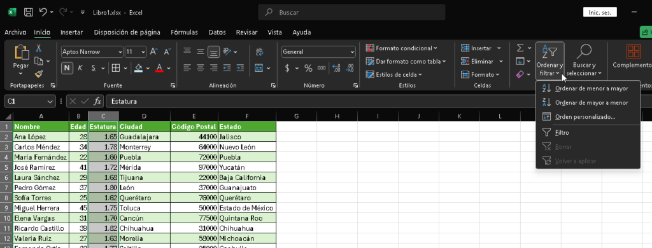Switch to the Fórmulas tab
The image size is (652, 248).
(184, 32)
